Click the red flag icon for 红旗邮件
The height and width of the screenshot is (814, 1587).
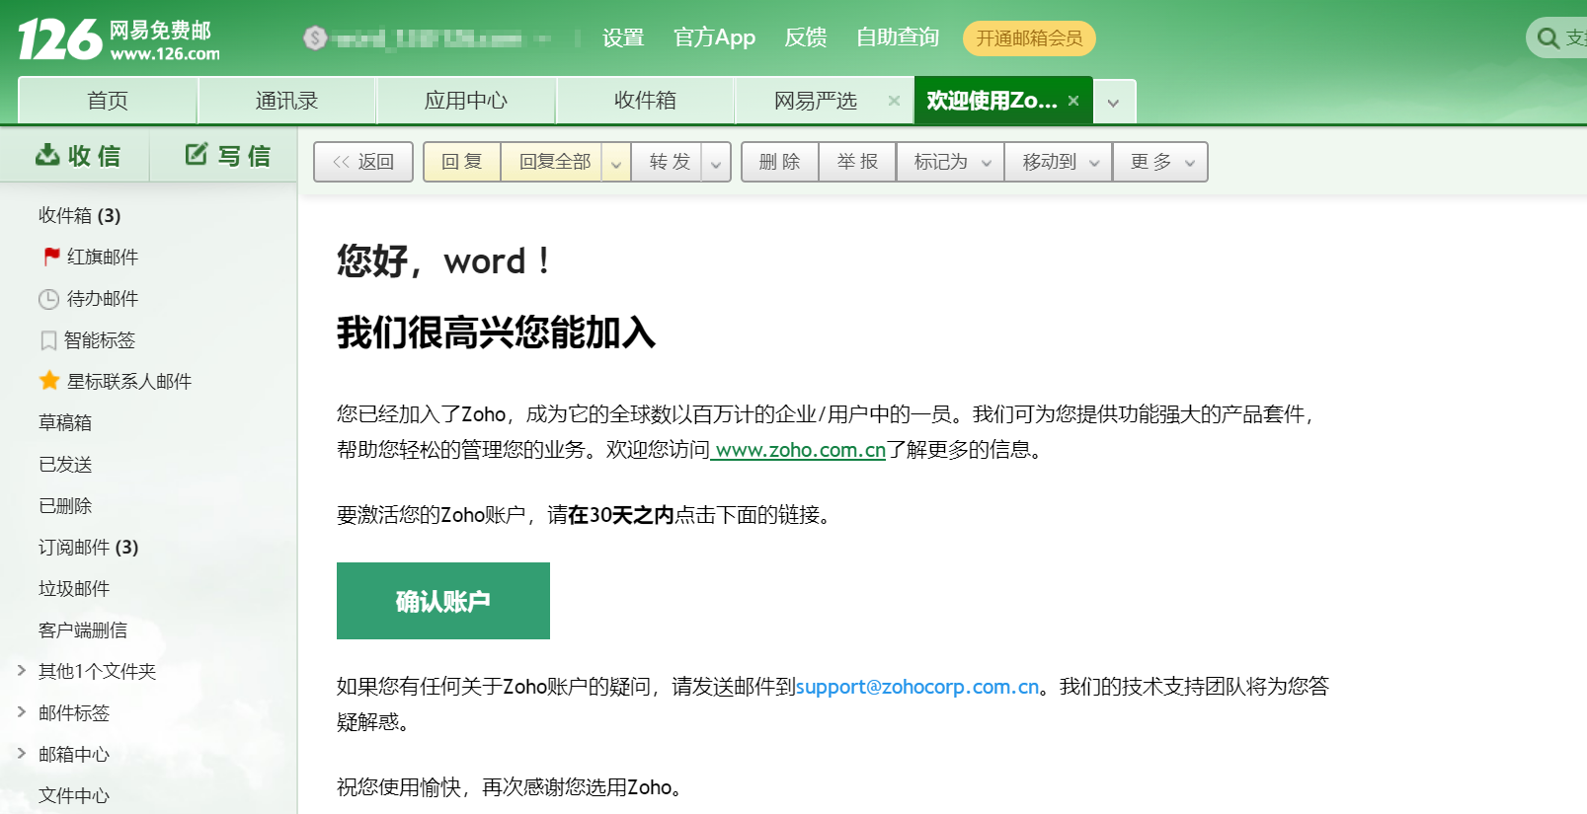click(51, 257)
